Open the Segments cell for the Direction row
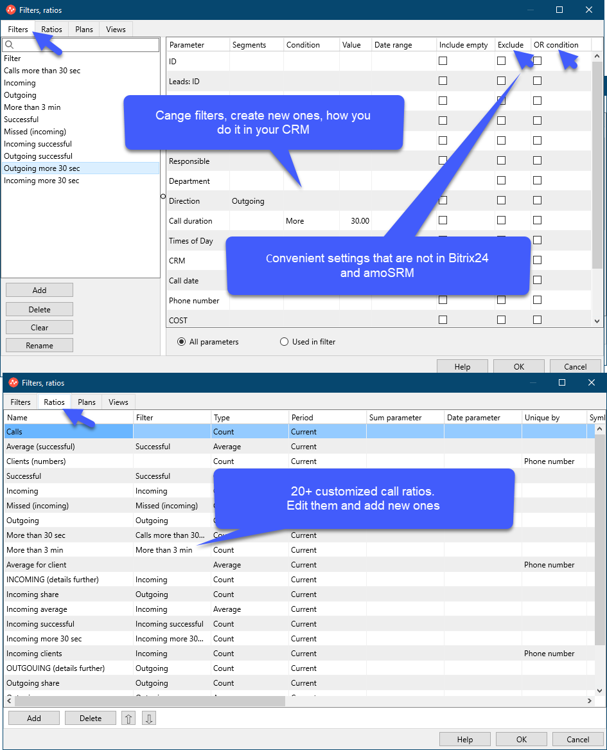 coord(257,201)
